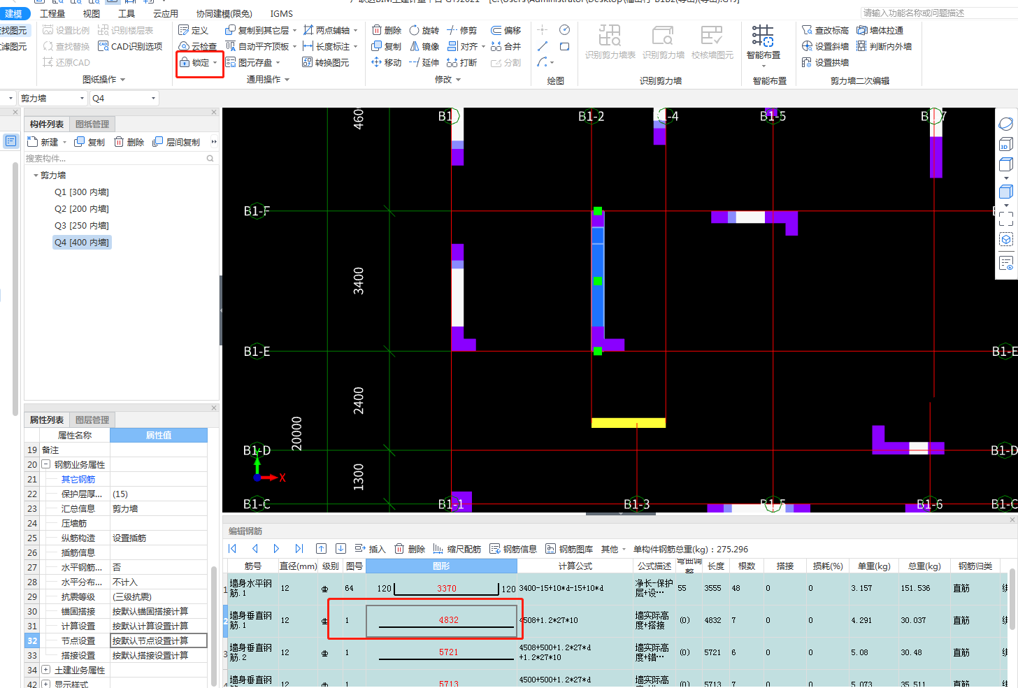Select the 打断 break tool
1018x688 pixels.
point(462,62)
